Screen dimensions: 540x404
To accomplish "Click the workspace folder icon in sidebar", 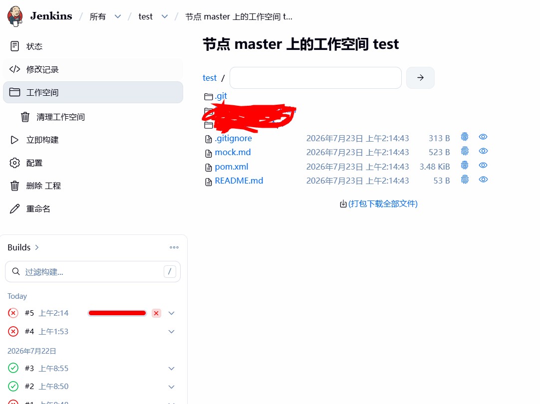I will (14, 92).
